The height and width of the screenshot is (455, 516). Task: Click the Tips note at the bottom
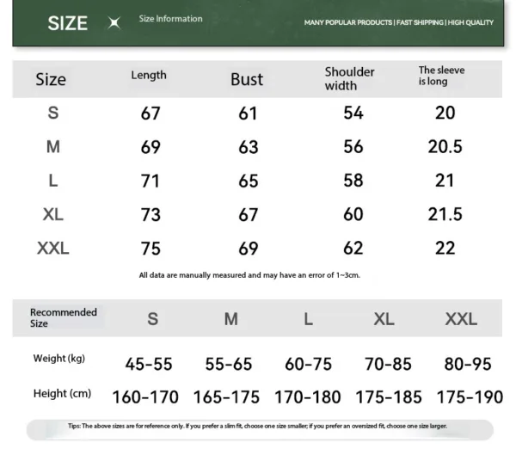(257, 427)
